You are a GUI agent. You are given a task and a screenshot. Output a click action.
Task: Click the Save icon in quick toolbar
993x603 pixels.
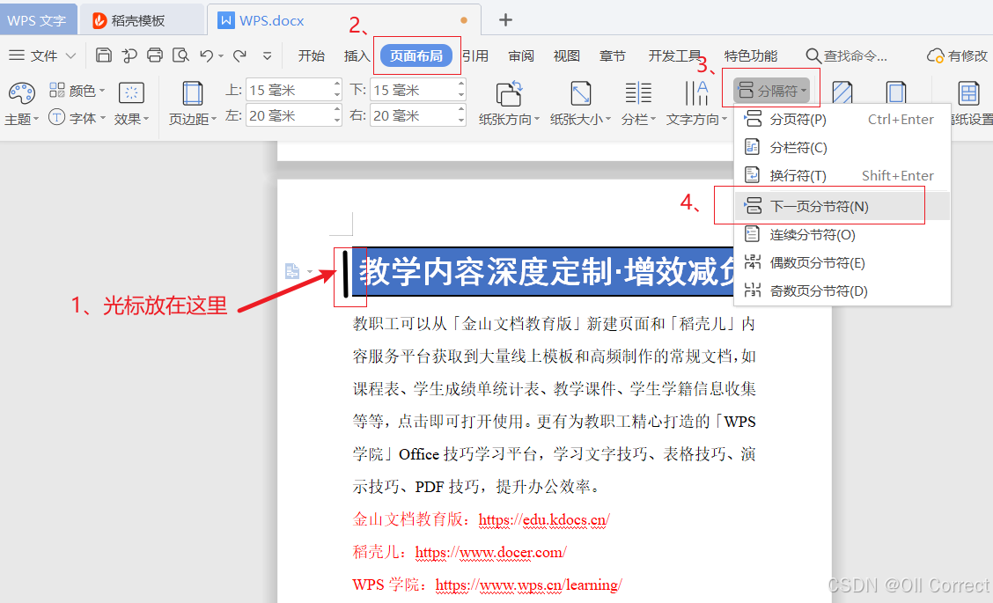pyautogui.click(x=104, y=55)
